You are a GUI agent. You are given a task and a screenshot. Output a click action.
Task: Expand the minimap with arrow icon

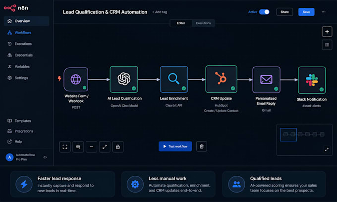327,150
